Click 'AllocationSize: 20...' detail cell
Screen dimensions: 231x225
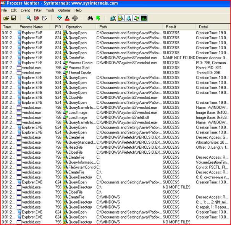(212, 142)
